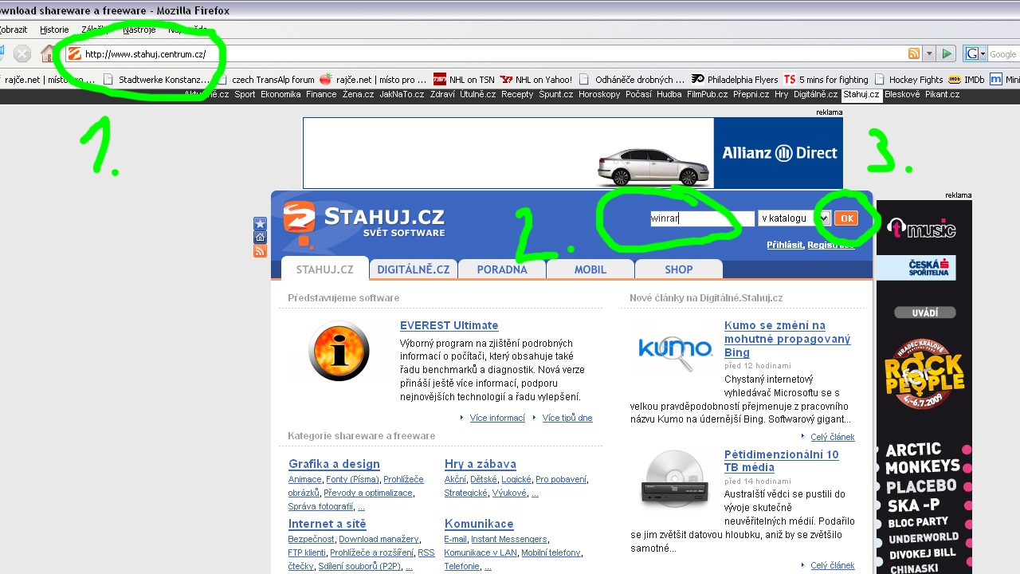
Task: Open the Grafika a design category
Action: tap(334, 464)
